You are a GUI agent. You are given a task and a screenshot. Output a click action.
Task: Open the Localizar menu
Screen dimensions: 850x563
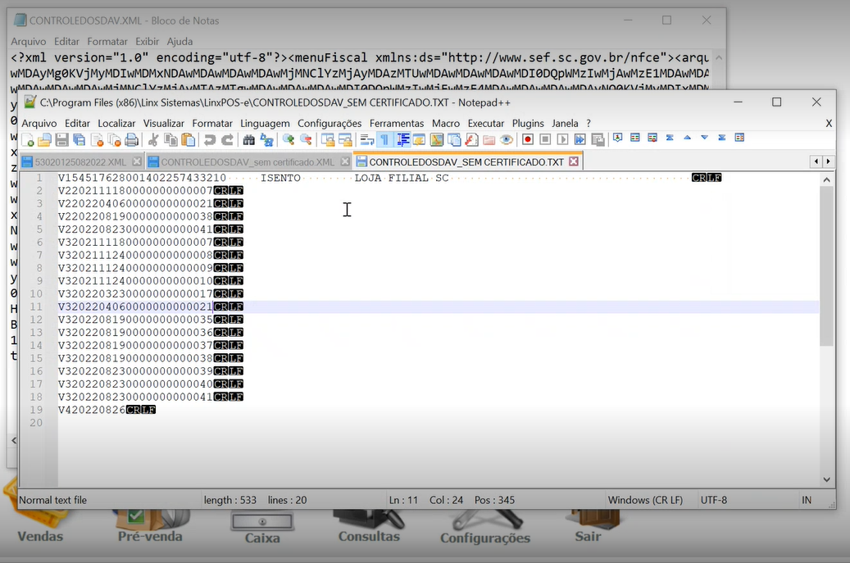[x=116, y=124]
